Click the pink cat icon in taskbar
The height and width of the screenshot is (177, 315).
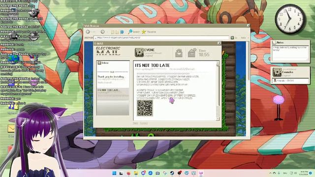[201, 173]
